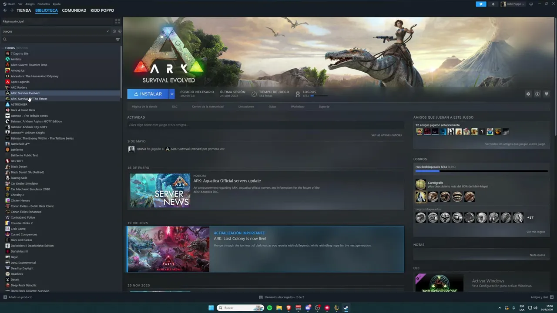Switch library to grid view icon

[x=117, y=21]
